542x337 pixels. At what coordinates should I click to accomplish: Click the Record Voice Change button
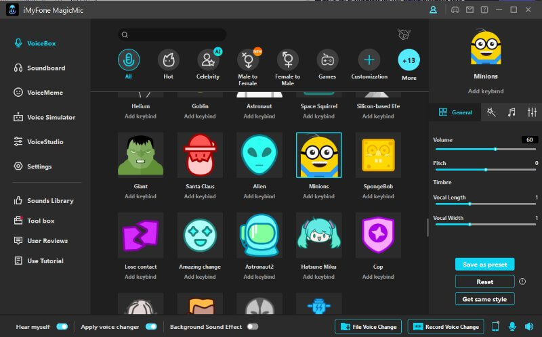pos(446,327)
